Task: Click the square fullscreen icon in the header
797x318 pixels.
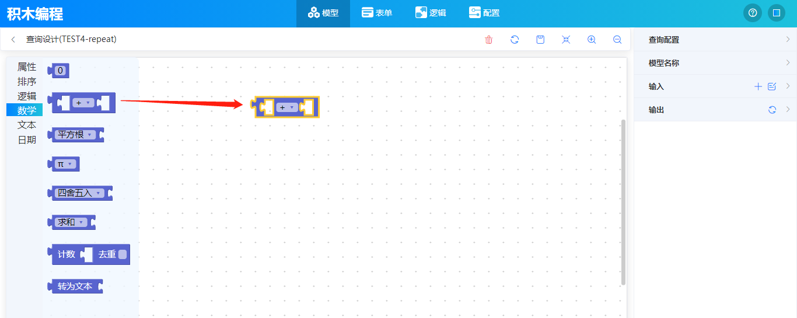Action: click(x=777, y=13)
